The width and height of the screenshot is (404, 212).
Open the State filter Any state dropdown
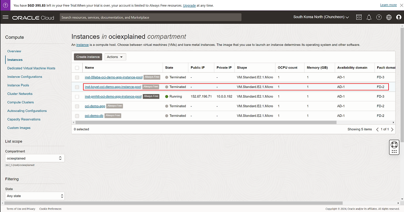coord(35,196)
